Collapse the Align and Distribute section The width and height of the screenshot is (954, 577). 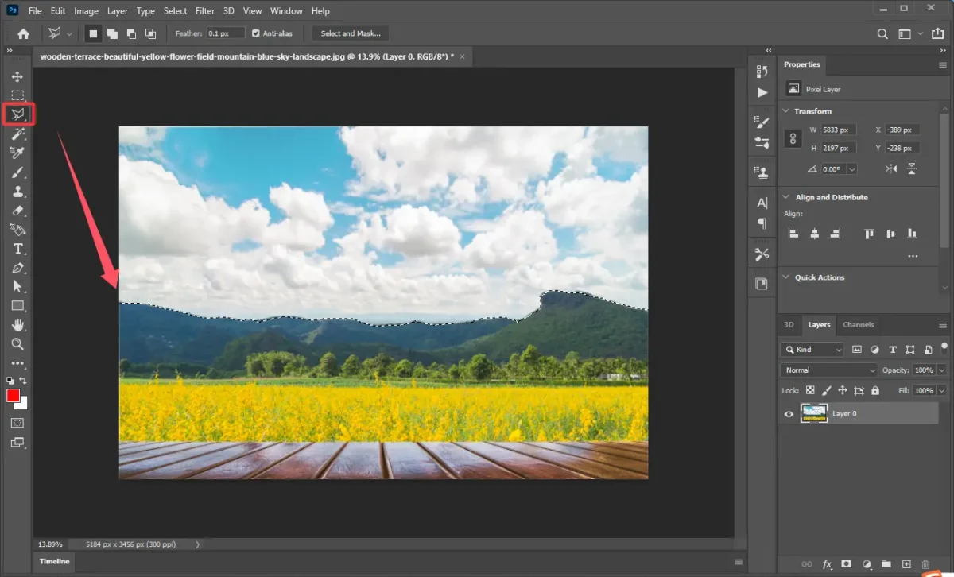click(x=786, y=197)
